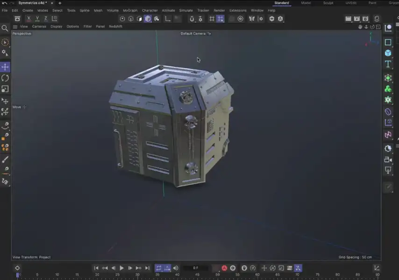Click the search magnifier icon
Screen dimensions: 399x280
[5, 28]
